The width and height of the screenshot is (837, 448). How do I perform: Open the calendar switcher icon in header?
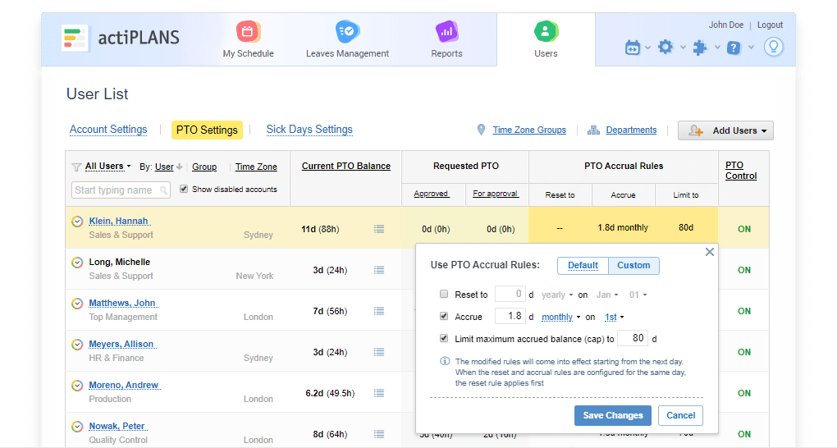(633, 48)
